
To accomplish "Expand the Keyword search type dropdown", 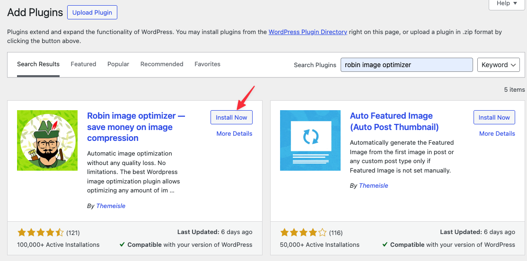I will pyautogui.click(x=499, y=65).
